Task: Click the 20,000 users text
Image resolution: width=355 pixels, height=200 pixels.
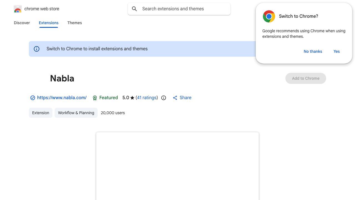Action: click(x=113, y=113)
